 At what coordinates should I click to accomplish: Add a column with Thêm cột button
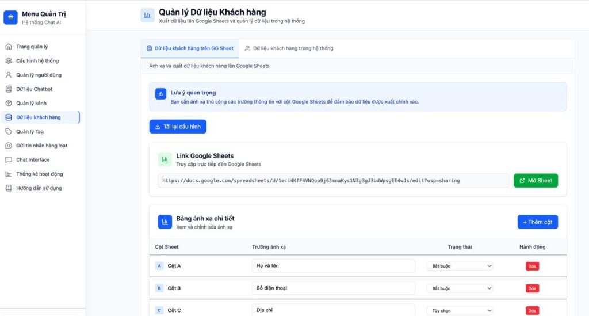tap(537, 222)
